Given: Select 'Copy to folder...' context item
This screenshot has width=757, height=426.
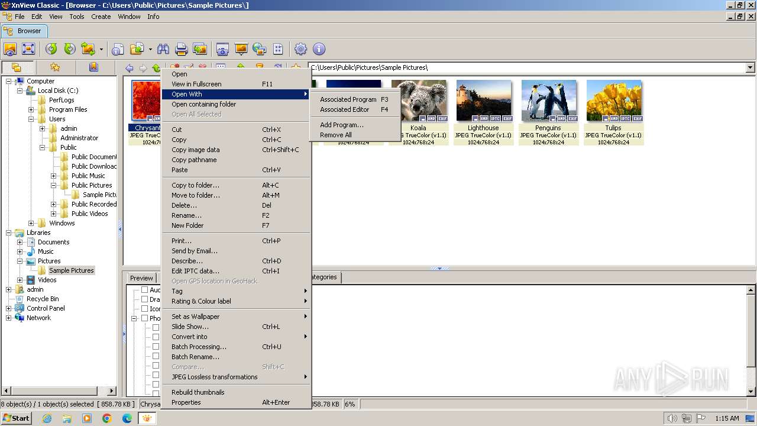Looking at the screenshot, I should click(x=236, y=185).
